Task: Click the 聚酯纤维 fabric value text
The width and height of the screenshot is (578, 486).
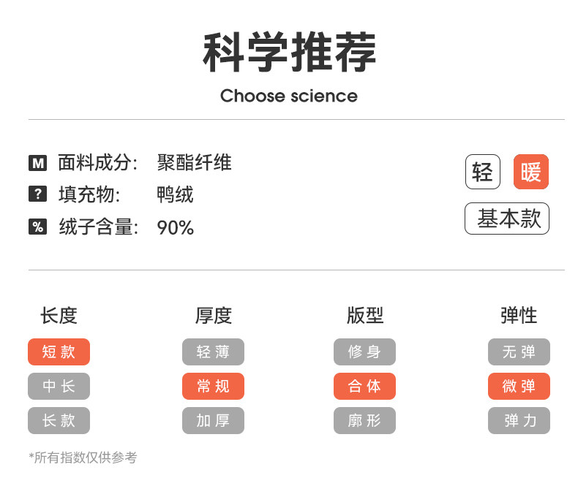Action: point(195,162)
